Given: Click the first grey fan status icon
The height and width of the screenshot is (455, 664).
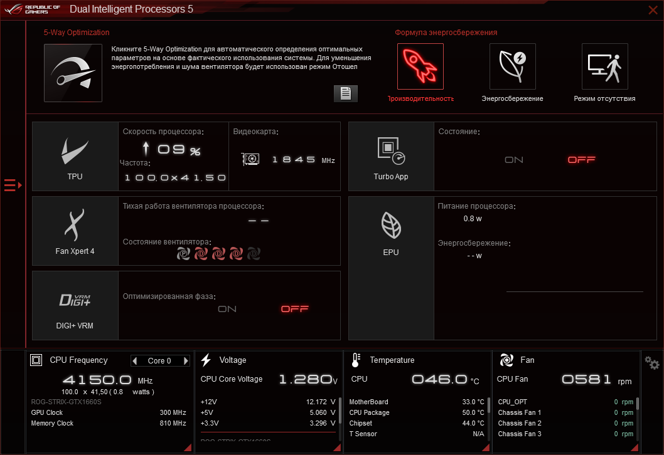Looking at the screenshot, I should click(183, 254).
